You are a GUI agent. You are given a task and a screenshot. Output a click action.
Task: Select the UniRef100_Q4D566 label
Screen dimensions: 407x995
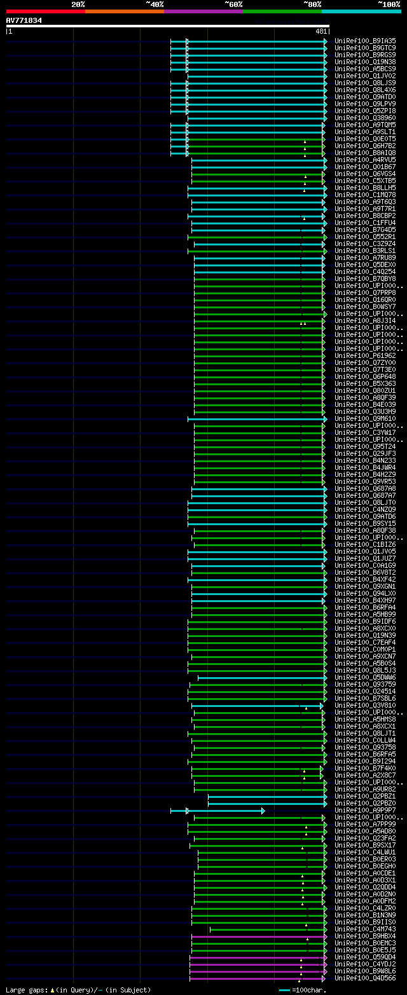click(x=365, y=978)
